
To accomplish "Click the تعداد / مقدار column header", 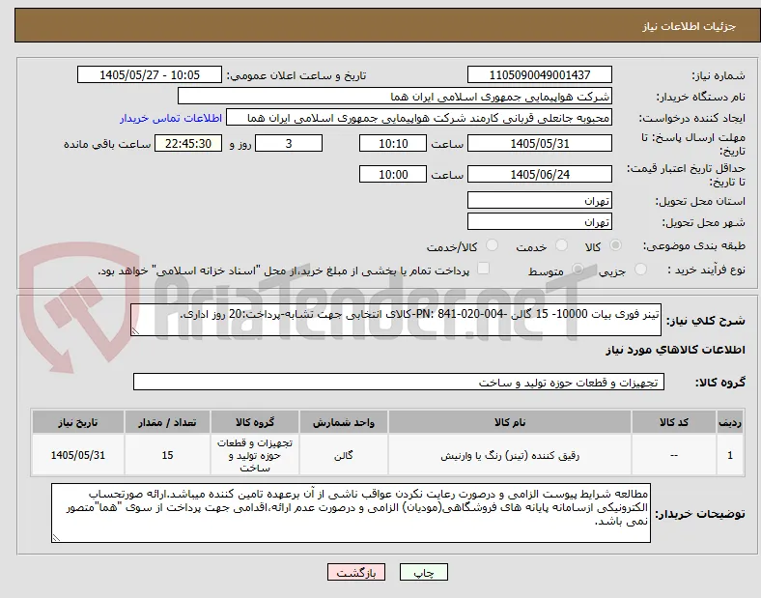I will 167,422.
